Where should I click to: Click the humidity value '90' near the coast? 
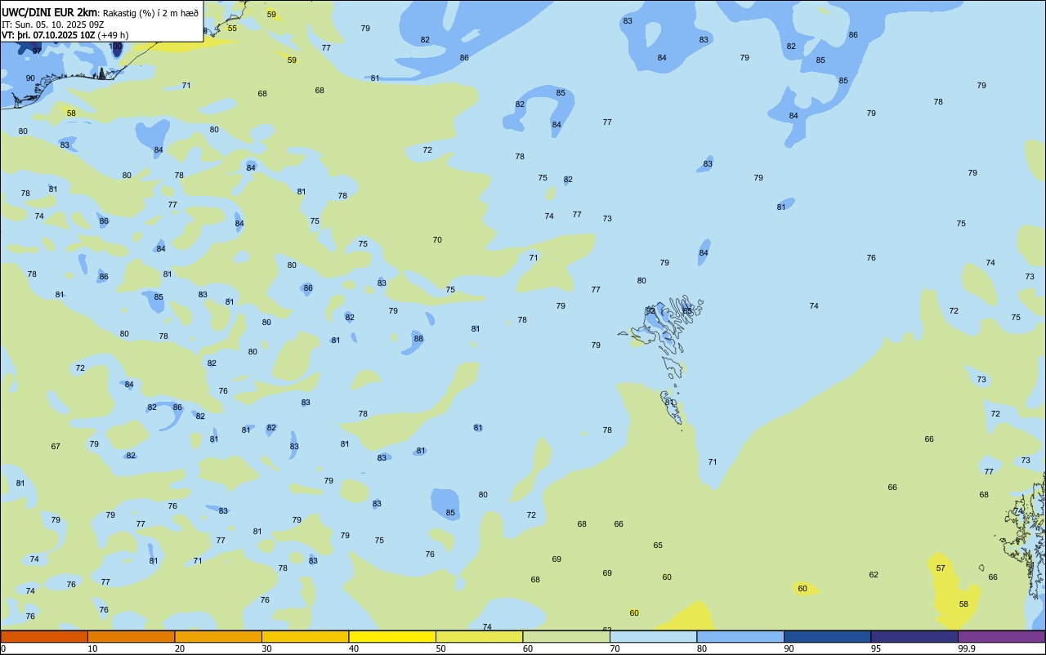[30, 78]
